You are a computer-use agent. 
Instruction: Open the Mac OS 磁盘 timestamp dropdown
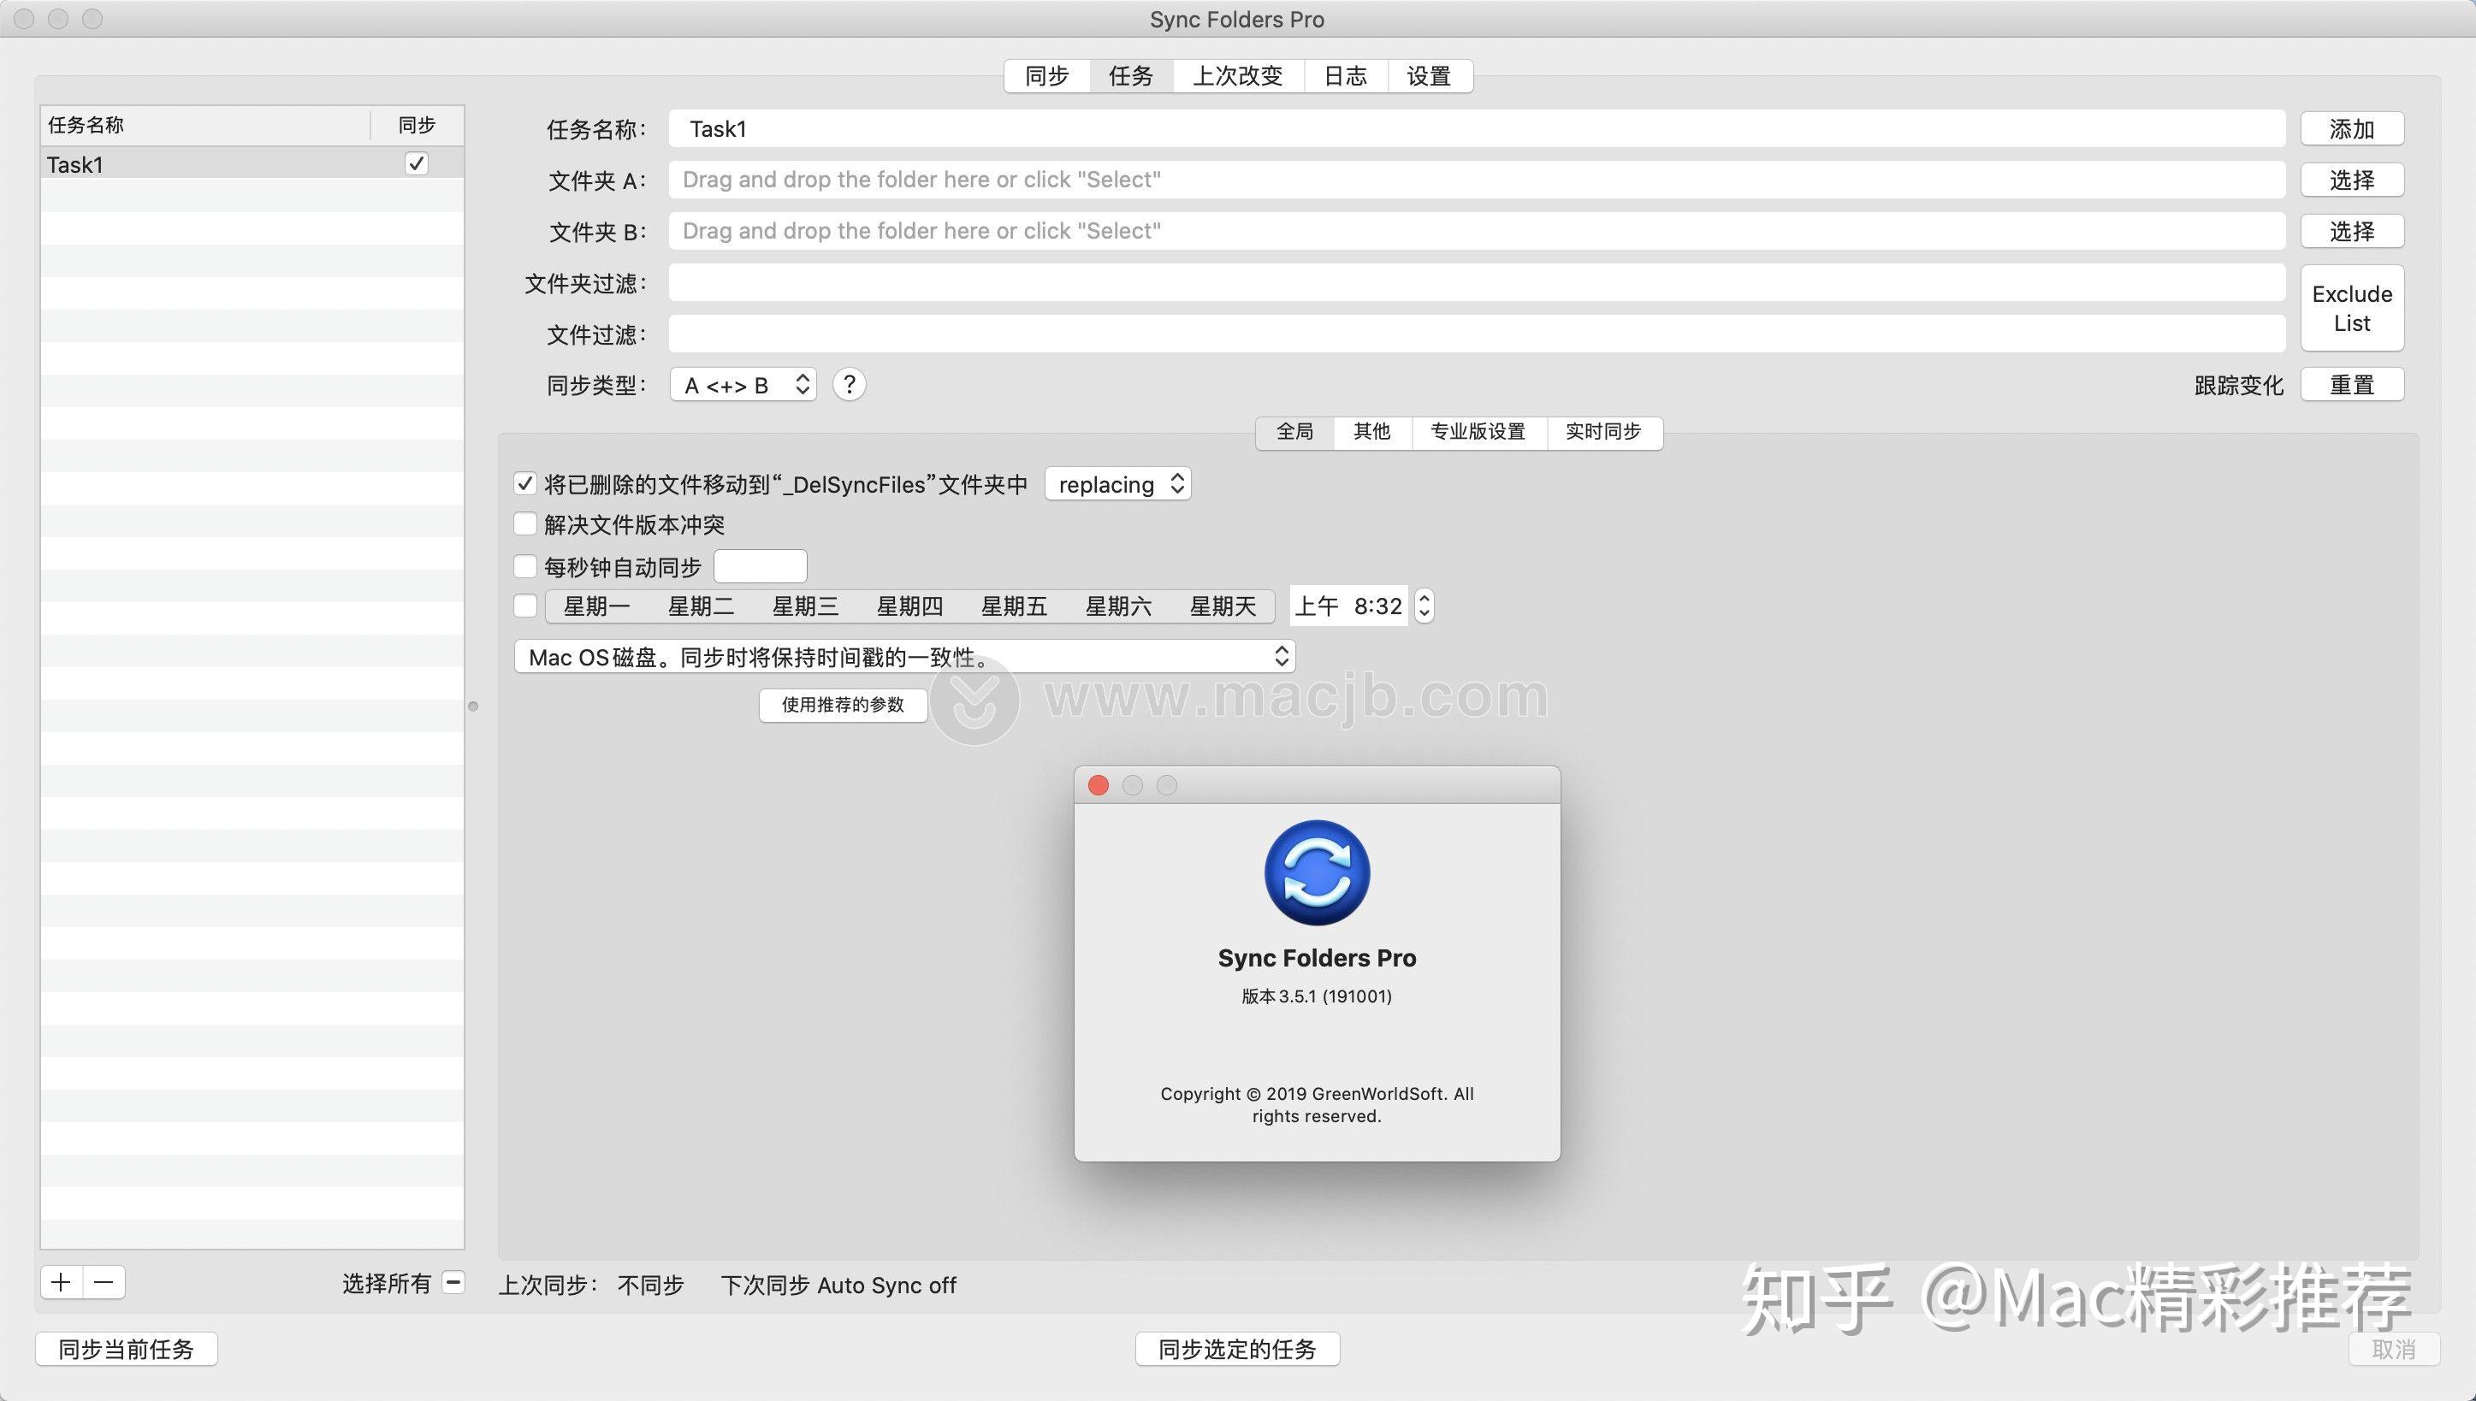(x=903, y=656)
